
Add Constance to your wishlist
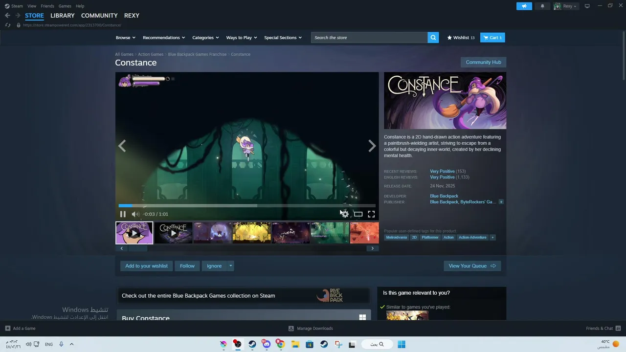tap(146, 266)
